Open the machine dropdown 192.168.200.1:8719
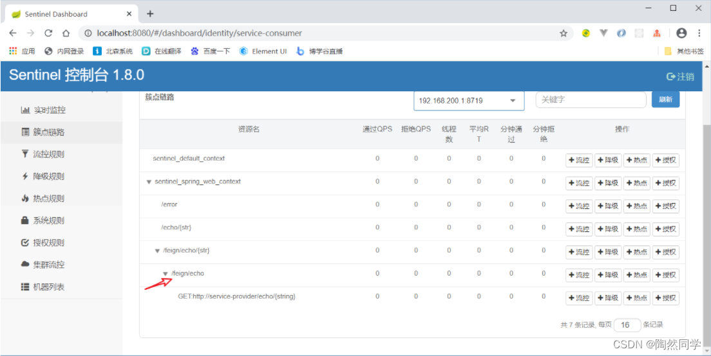Screen dimensions: 711x356 click(x=469, y=100)
